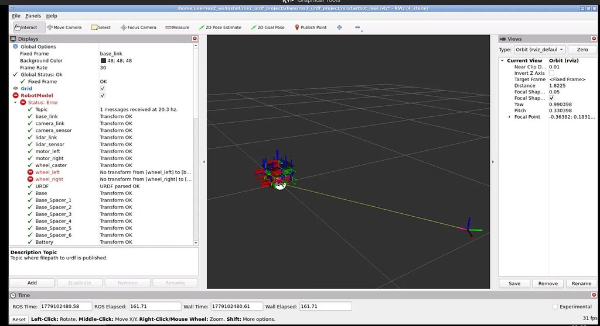Collapse the left panel using arrow handle

coord(203,162)
